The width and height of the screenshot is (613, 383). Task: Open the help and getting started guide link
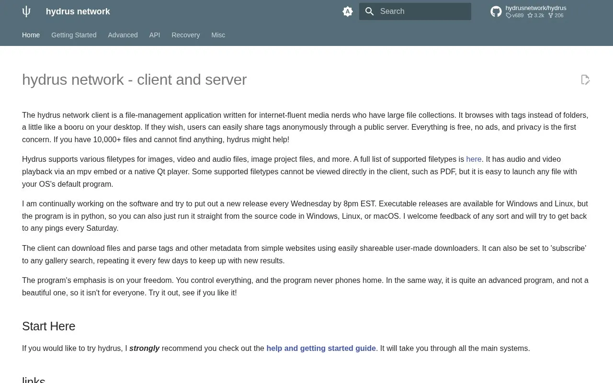tap(321, 349)
